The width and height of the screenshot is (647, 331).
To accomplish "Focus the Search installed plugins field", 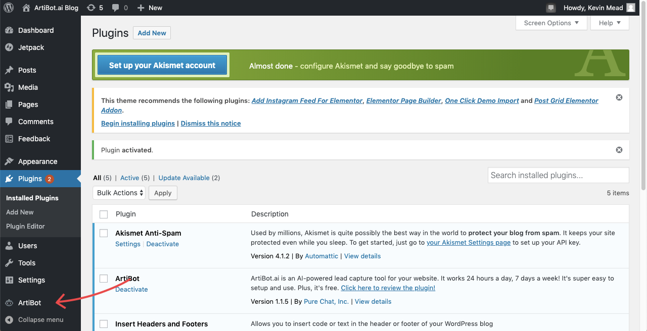I will pyautogui.click(x=559, y=175).
